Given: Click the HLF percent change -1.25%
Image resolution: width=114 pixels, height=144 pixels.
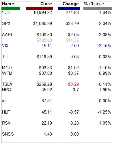Looking at the screenshot, I should coord(104,112).
